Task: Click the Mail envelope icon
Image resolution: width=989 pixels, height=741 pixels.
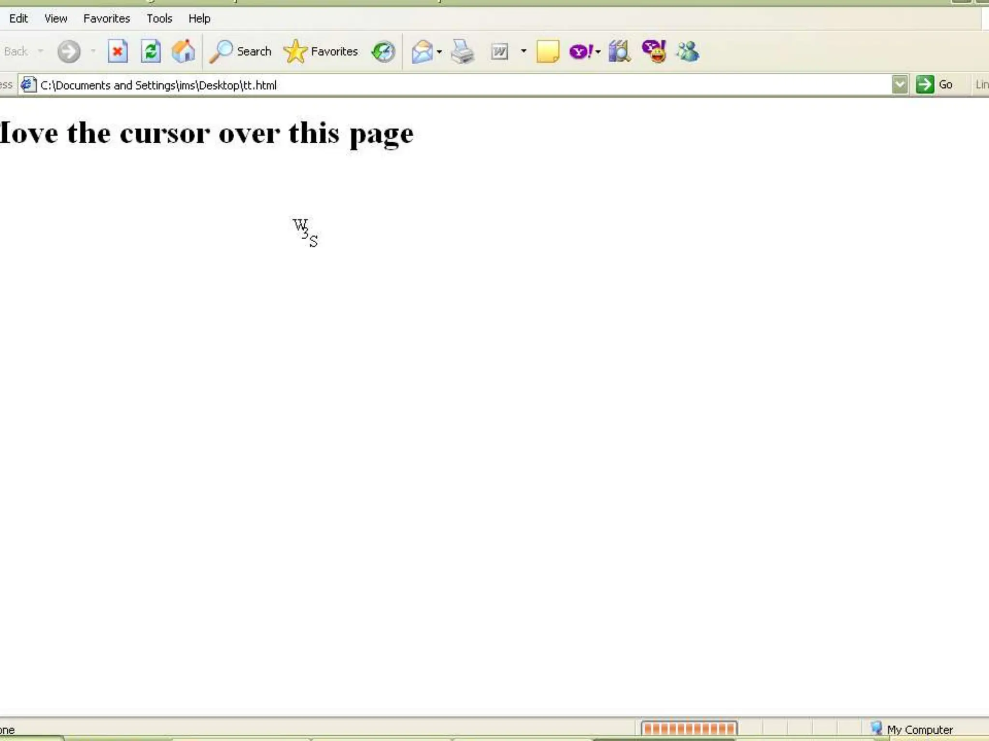Action: coord(422,52)
